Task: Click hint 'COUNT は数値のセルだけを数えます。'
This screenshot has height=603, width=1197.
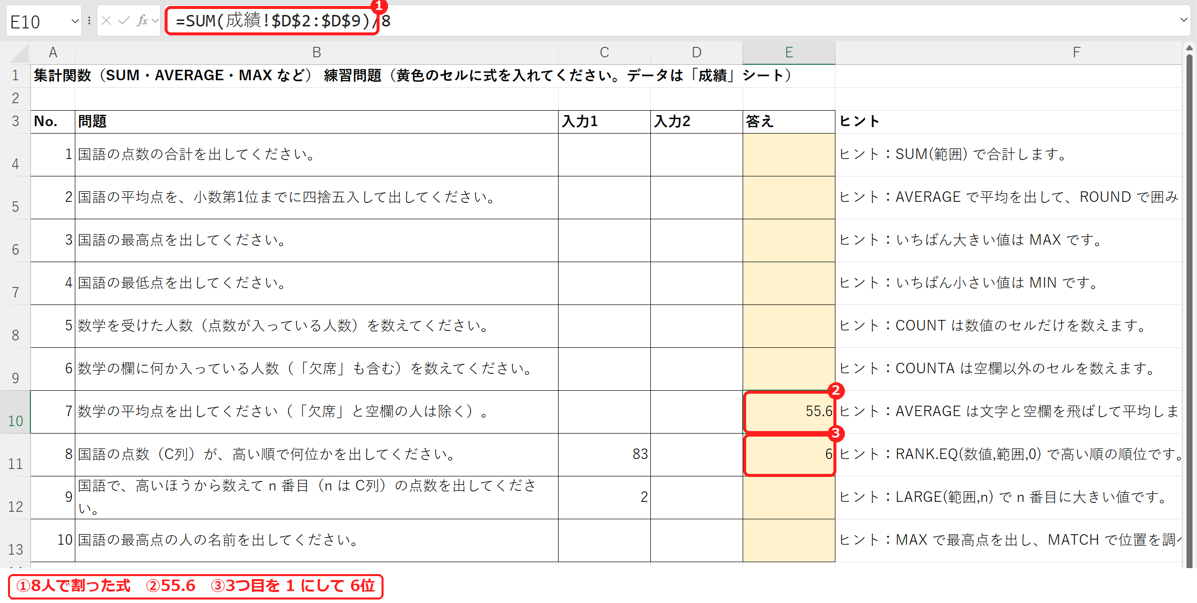Action: pos(1008,326)
